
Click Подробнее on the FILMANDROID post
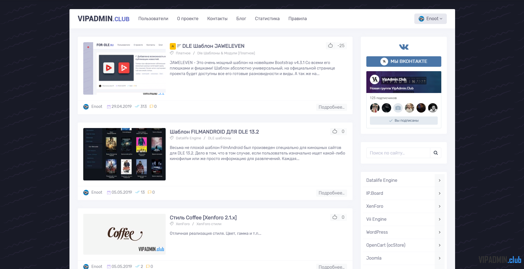pyautogui.click(x=331, y=193)
